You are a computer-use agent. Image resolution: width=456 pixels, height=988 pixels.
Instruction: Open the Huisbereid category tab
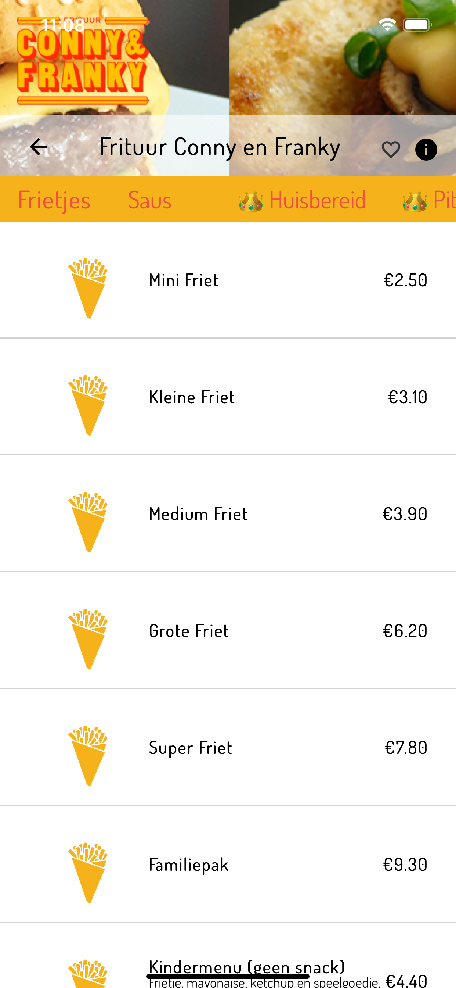[x=302, y=200]
